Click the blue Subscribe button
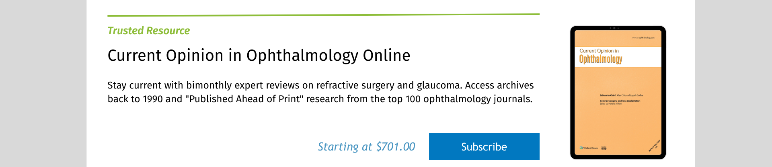This screenshot has width=772, height=167. click(484, 146)
